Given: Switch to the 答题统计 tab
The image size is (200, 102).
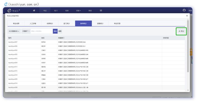Looking at the screenshot, I should coord(100,24).
